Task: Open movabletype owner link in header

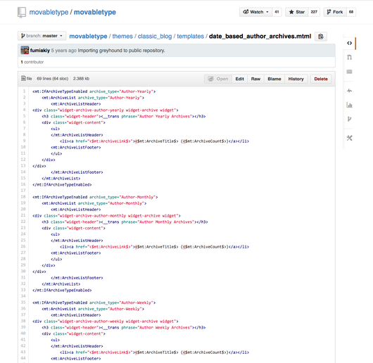Action: [49, 12]
